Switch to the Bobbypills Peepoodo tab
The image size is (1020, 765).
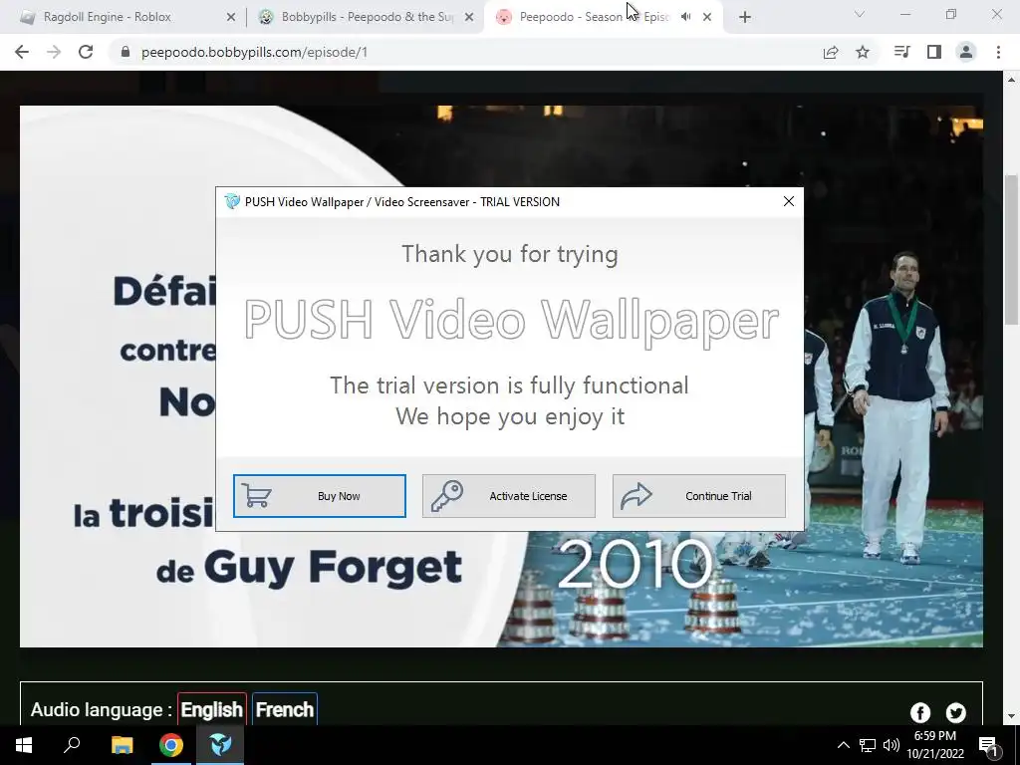[367, 17]
